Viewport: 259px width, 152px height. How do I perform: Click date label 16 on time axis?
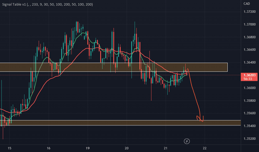[x=48, y=148]
